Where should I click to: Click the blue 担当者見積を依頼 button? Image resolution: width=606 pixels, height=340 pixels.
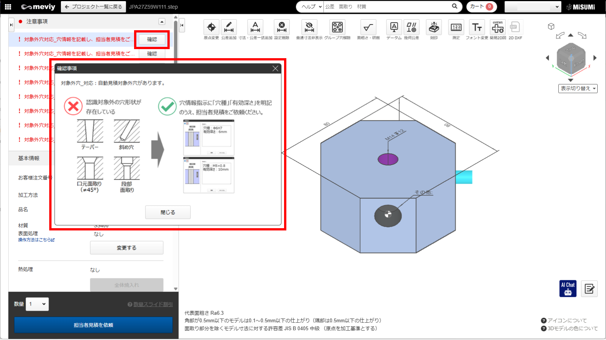coord(93,325)
